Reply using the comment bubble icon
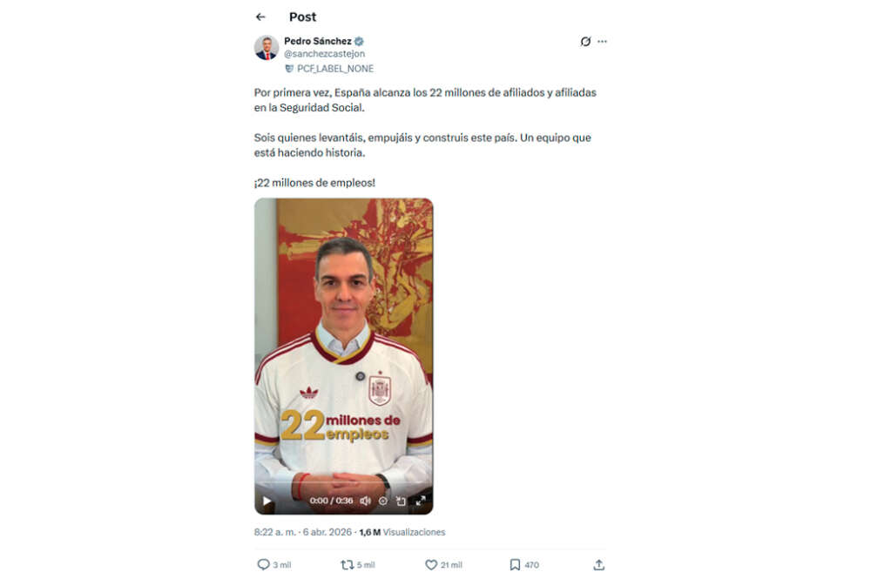This screenshot has height=579, width=871. point(263,564)
